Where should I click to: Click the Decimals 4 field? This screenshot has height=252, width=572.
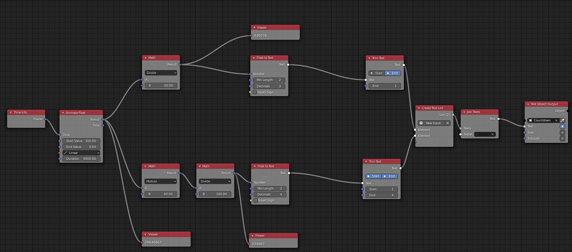click(270, 195)
